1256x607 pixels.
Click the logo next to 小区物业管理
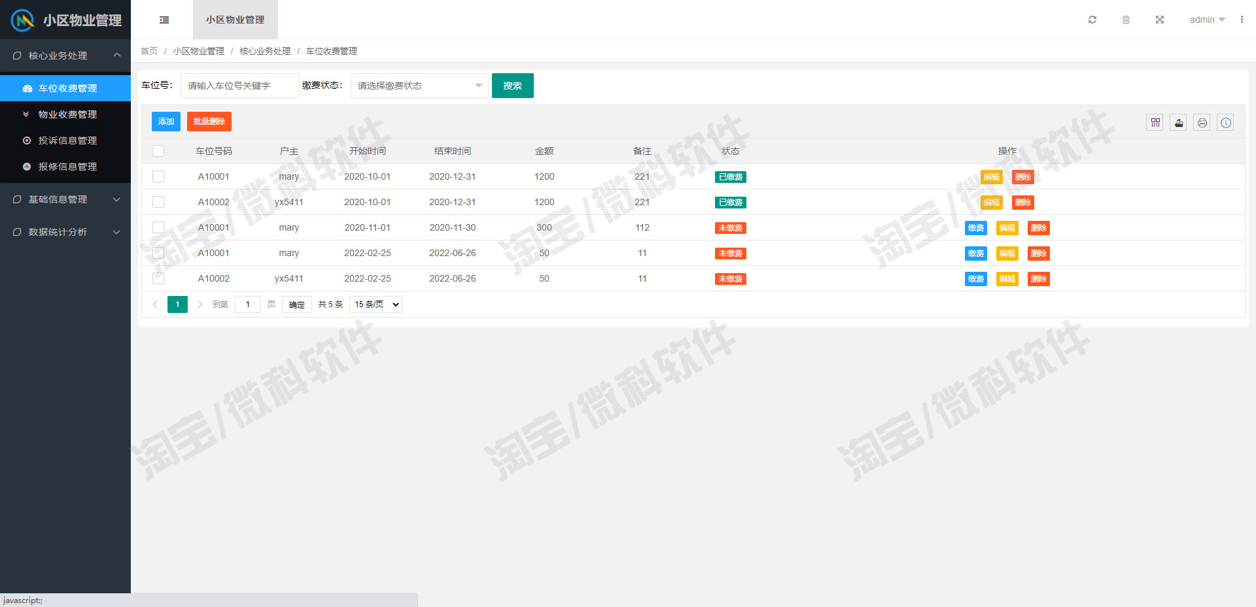click(22, 20)
